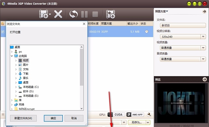
Task: Click the Add Output Profile film icon
Action: pyautogui.click(x=110, y=14)
